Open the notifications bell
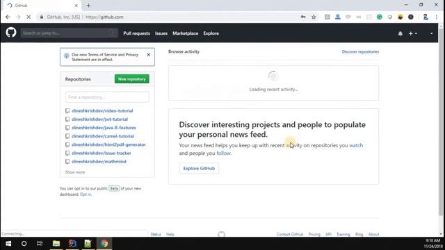Viewport: 445px width, 250px height. tap(400, 33)
